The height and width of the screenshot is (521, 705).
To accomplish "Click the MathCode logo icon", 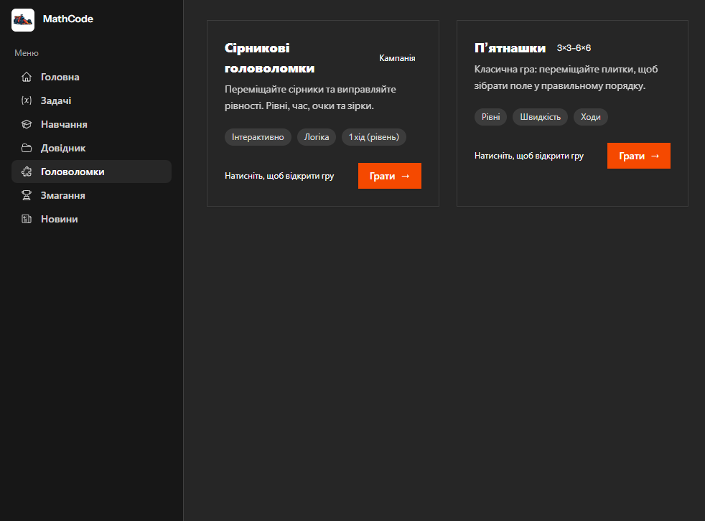I will 23,20.
